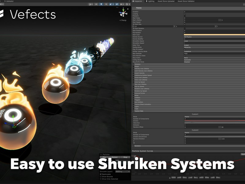Viewport: 245px width, 184px height.
Task: Open the Erosion curve field
Action: tap(215, 121)
